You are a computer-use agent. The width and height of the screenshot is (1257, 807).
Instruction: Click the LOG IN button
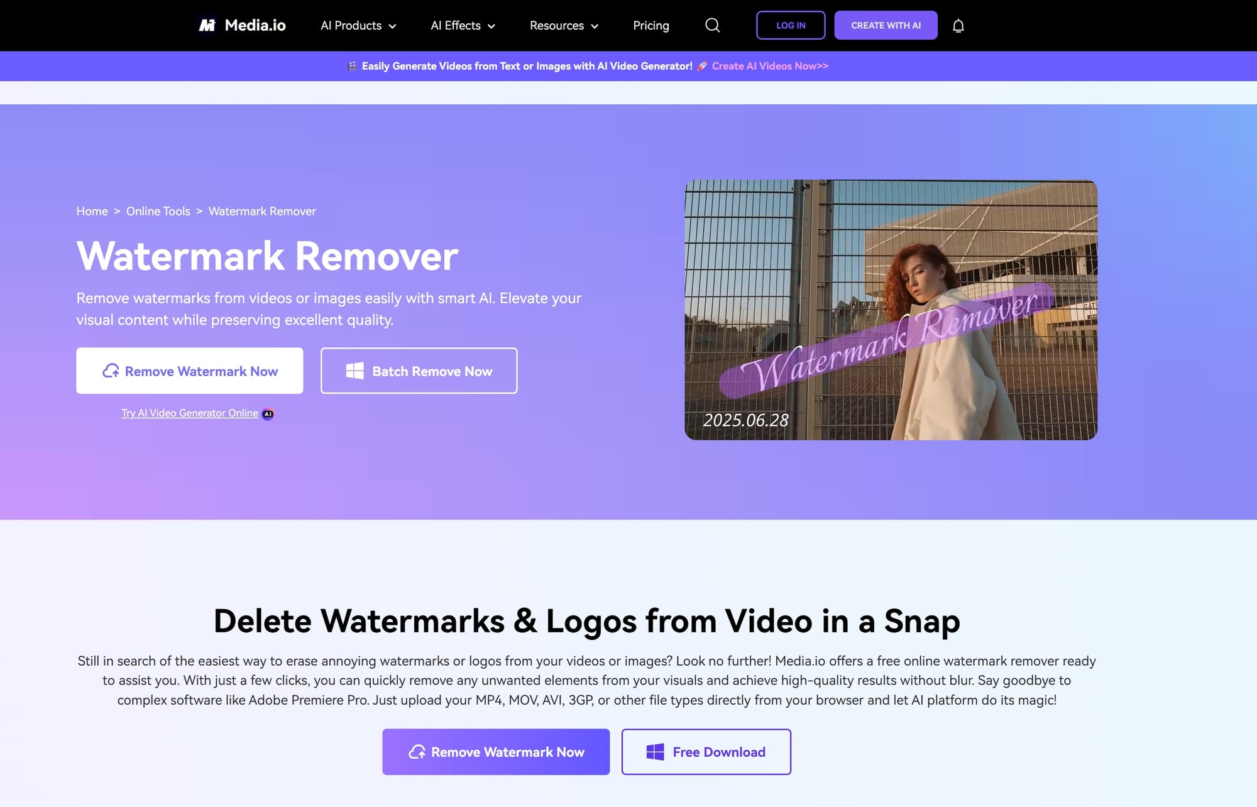(791, 25)
